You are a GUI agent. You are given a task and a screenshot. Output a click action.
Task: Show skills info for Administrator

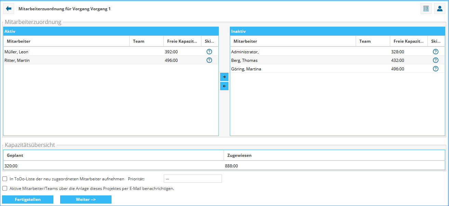point(436,52)
